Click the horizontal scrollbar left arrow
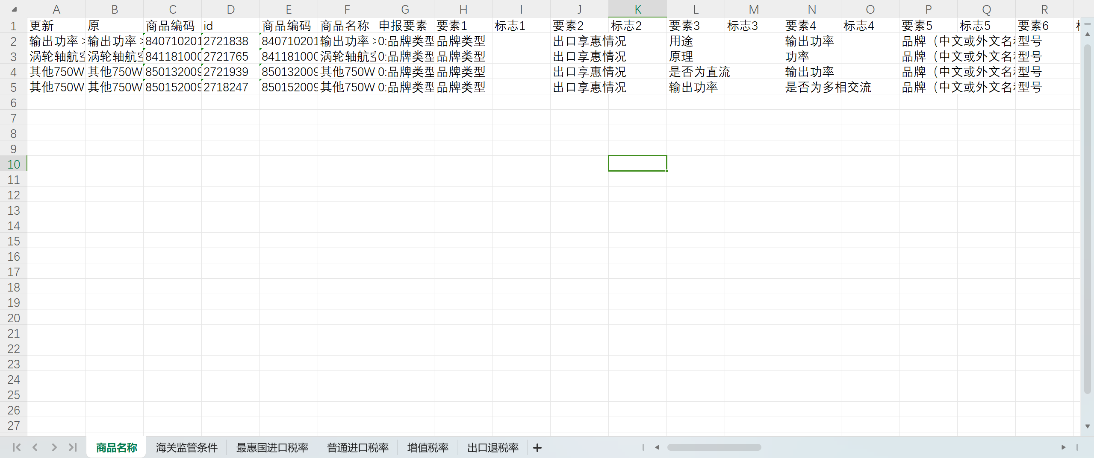 [658, 447]
